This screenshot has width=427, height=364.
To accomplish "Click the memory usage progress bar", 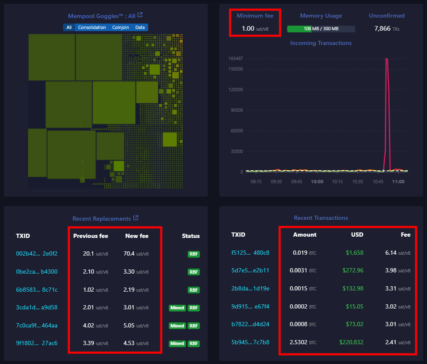I will 321,29.
